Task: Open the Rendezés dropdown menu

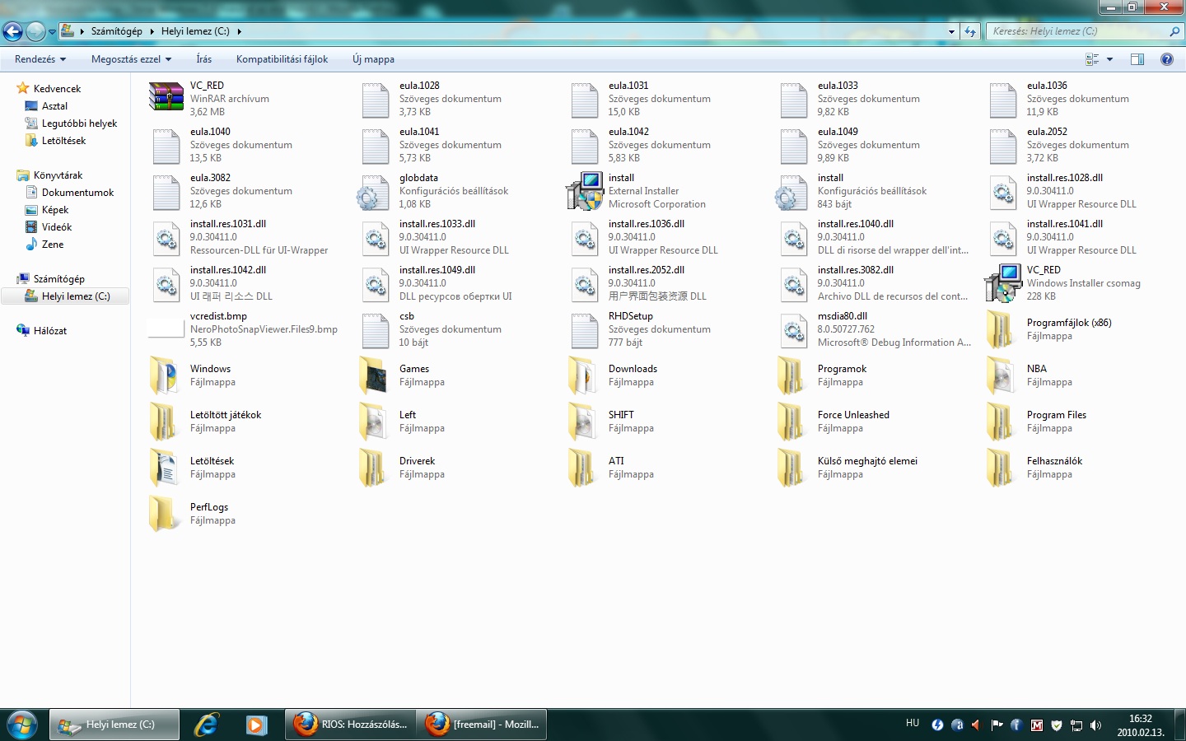Action: [x=40, y=59]
